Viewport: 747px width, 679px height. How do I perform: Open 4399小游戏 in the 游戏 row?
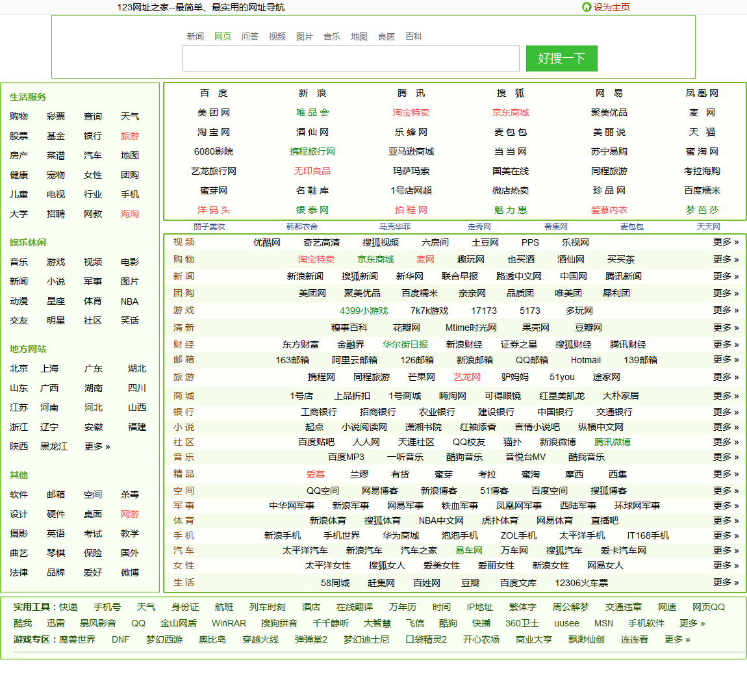coord(364,311)
